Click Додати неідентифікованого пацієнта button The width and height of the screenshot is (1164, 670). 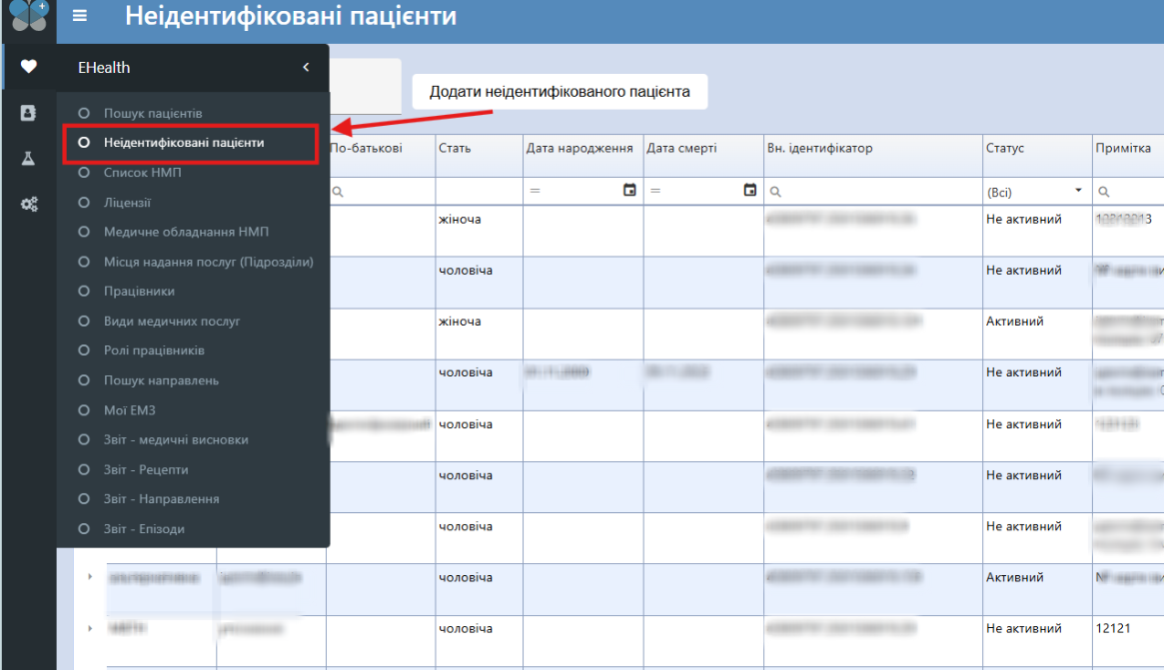(x=560, y=92)
